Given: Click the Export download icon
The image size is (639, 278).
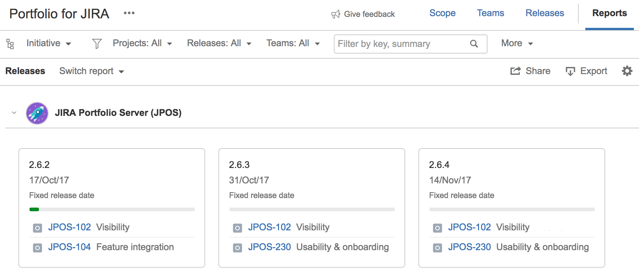Looking at the screenshot, I should point(570,71).
